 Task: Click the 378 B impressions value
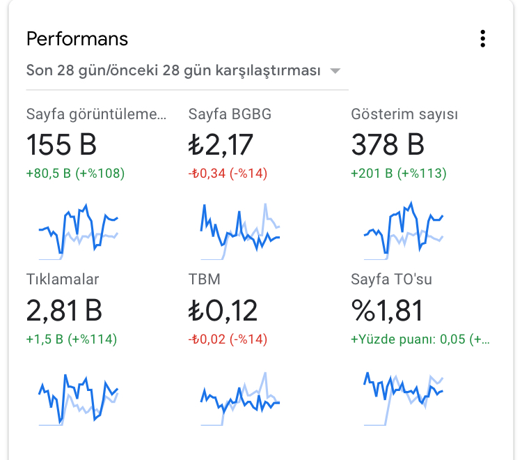click(x=388, y=145)
